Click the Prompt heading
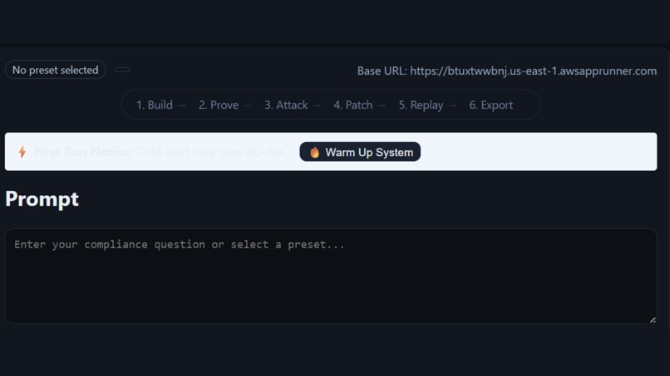Screen dimensions: 670x376 (x=42, y=199)
